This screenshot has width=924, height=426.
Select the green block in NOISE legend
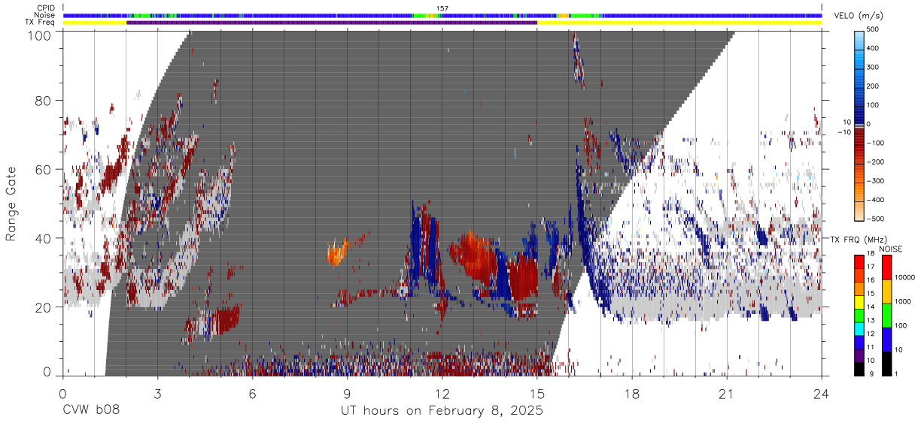tap(888, 315)
